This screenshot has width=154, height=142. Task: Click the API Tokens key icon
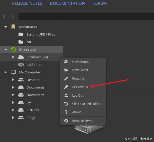point(66,87)
